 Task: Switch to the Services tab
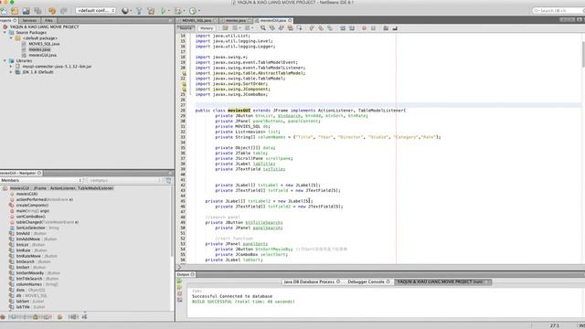click(x=29, y=20)
